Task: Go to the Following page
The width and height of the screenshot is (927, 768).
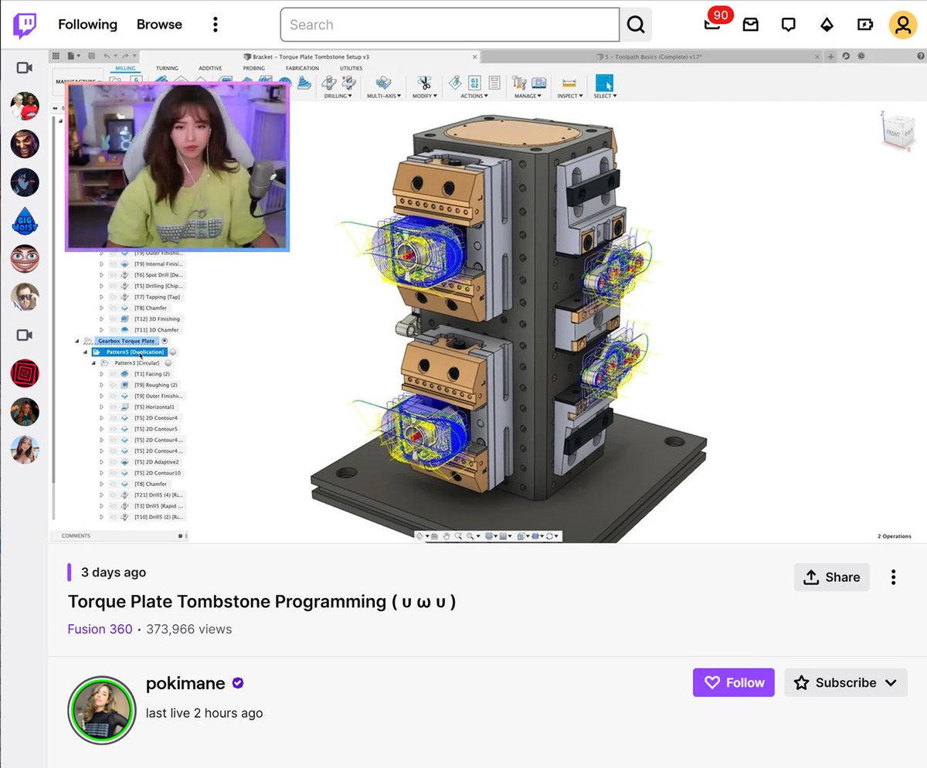Action: [88, 25]
